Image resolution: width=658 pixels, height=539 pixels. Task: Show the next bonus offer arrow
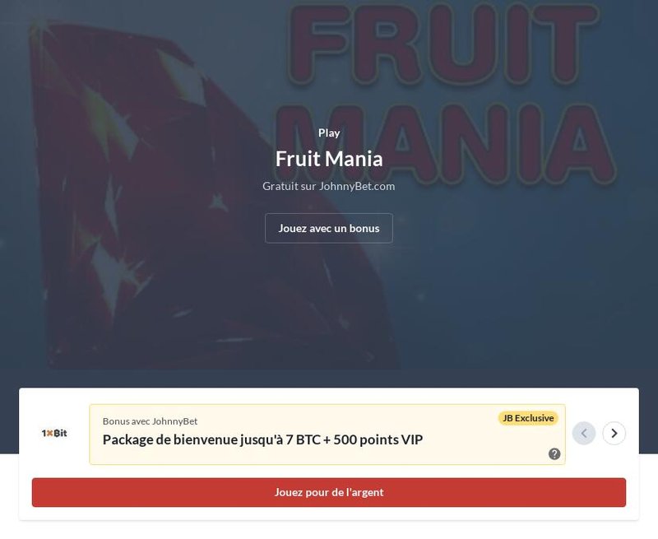[614, 433]
